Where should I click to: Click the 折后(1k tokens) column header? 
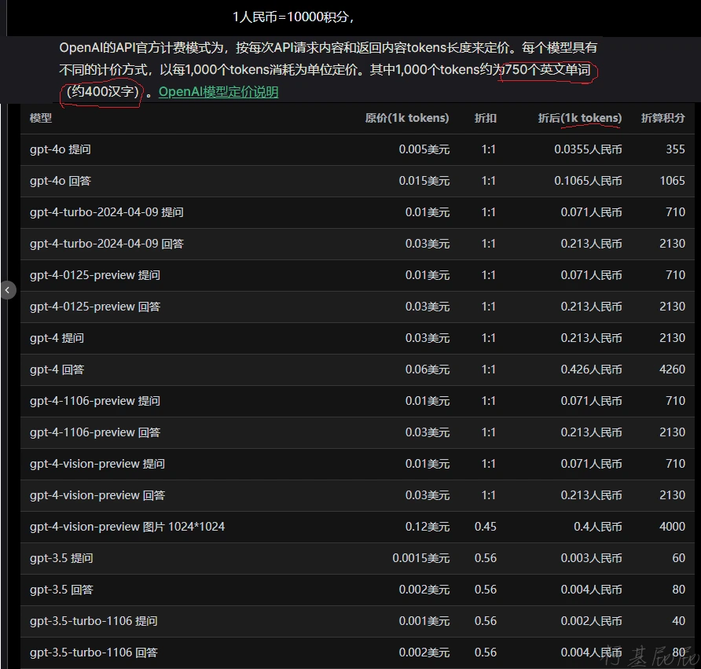coord(580,118)
